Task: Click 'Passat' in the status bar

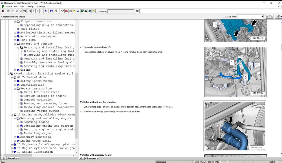Action: [203, 162]
